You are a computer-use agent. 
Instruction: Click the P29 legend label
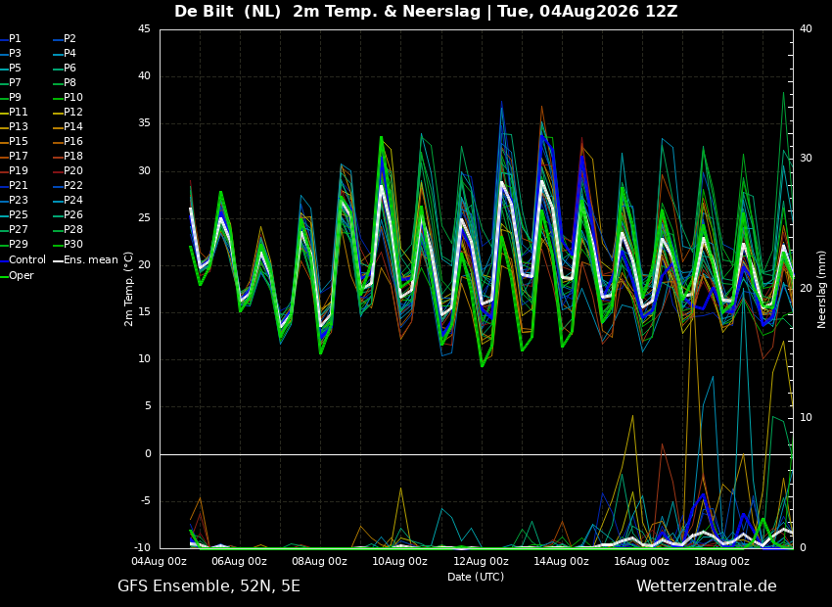15,244
